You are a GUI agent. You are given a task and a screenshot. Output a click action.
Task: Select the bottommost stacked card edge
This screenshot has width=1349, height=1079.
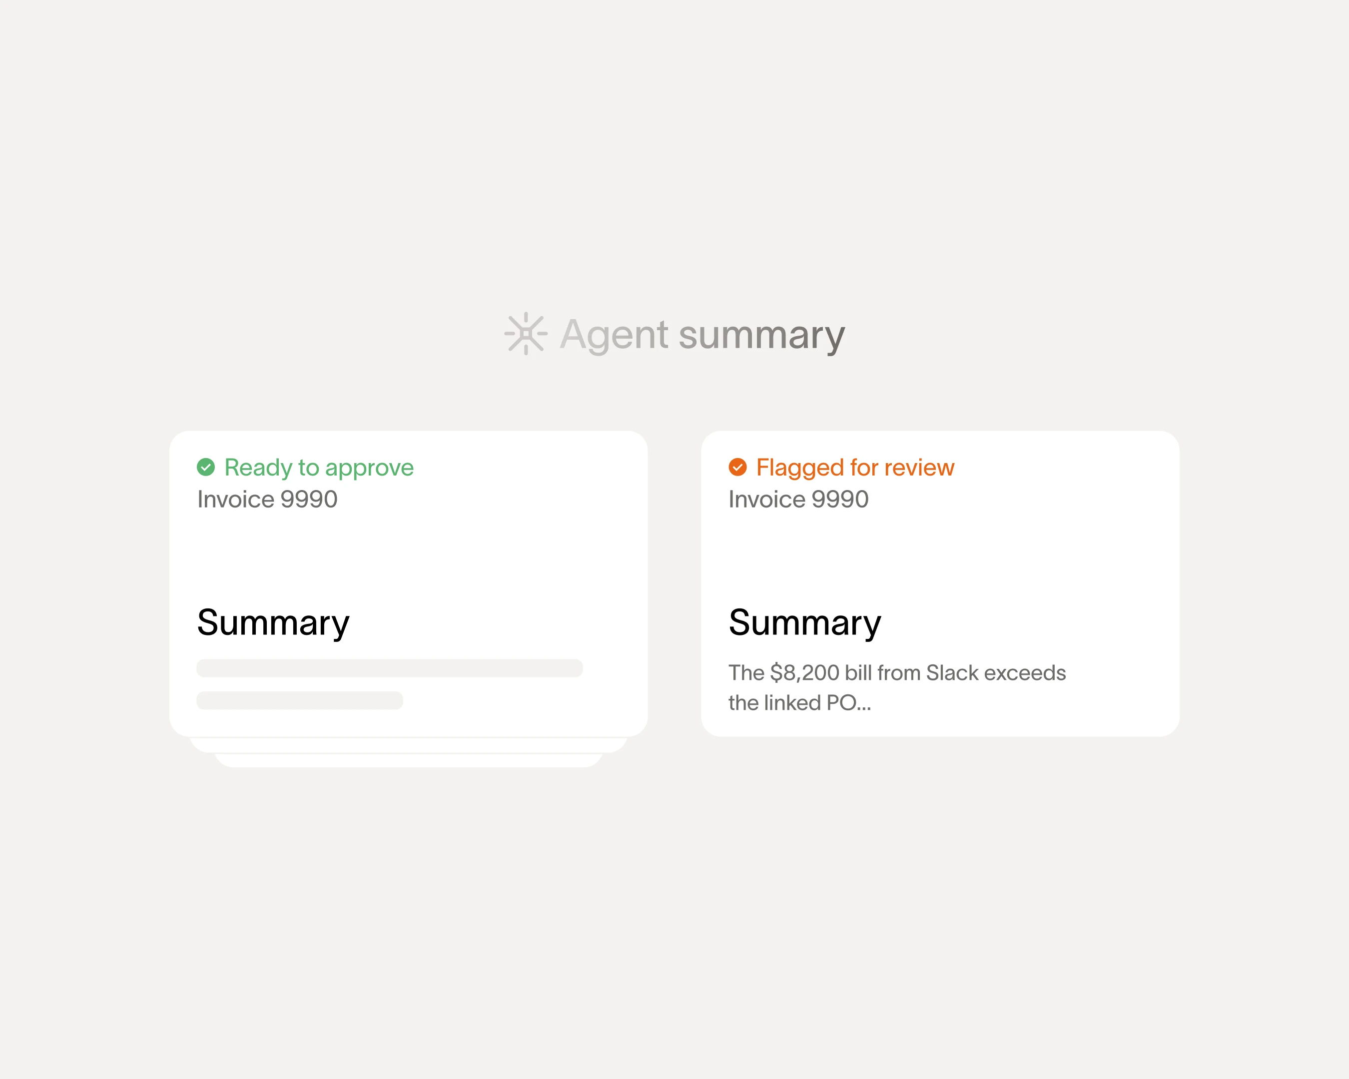point(408,761)
